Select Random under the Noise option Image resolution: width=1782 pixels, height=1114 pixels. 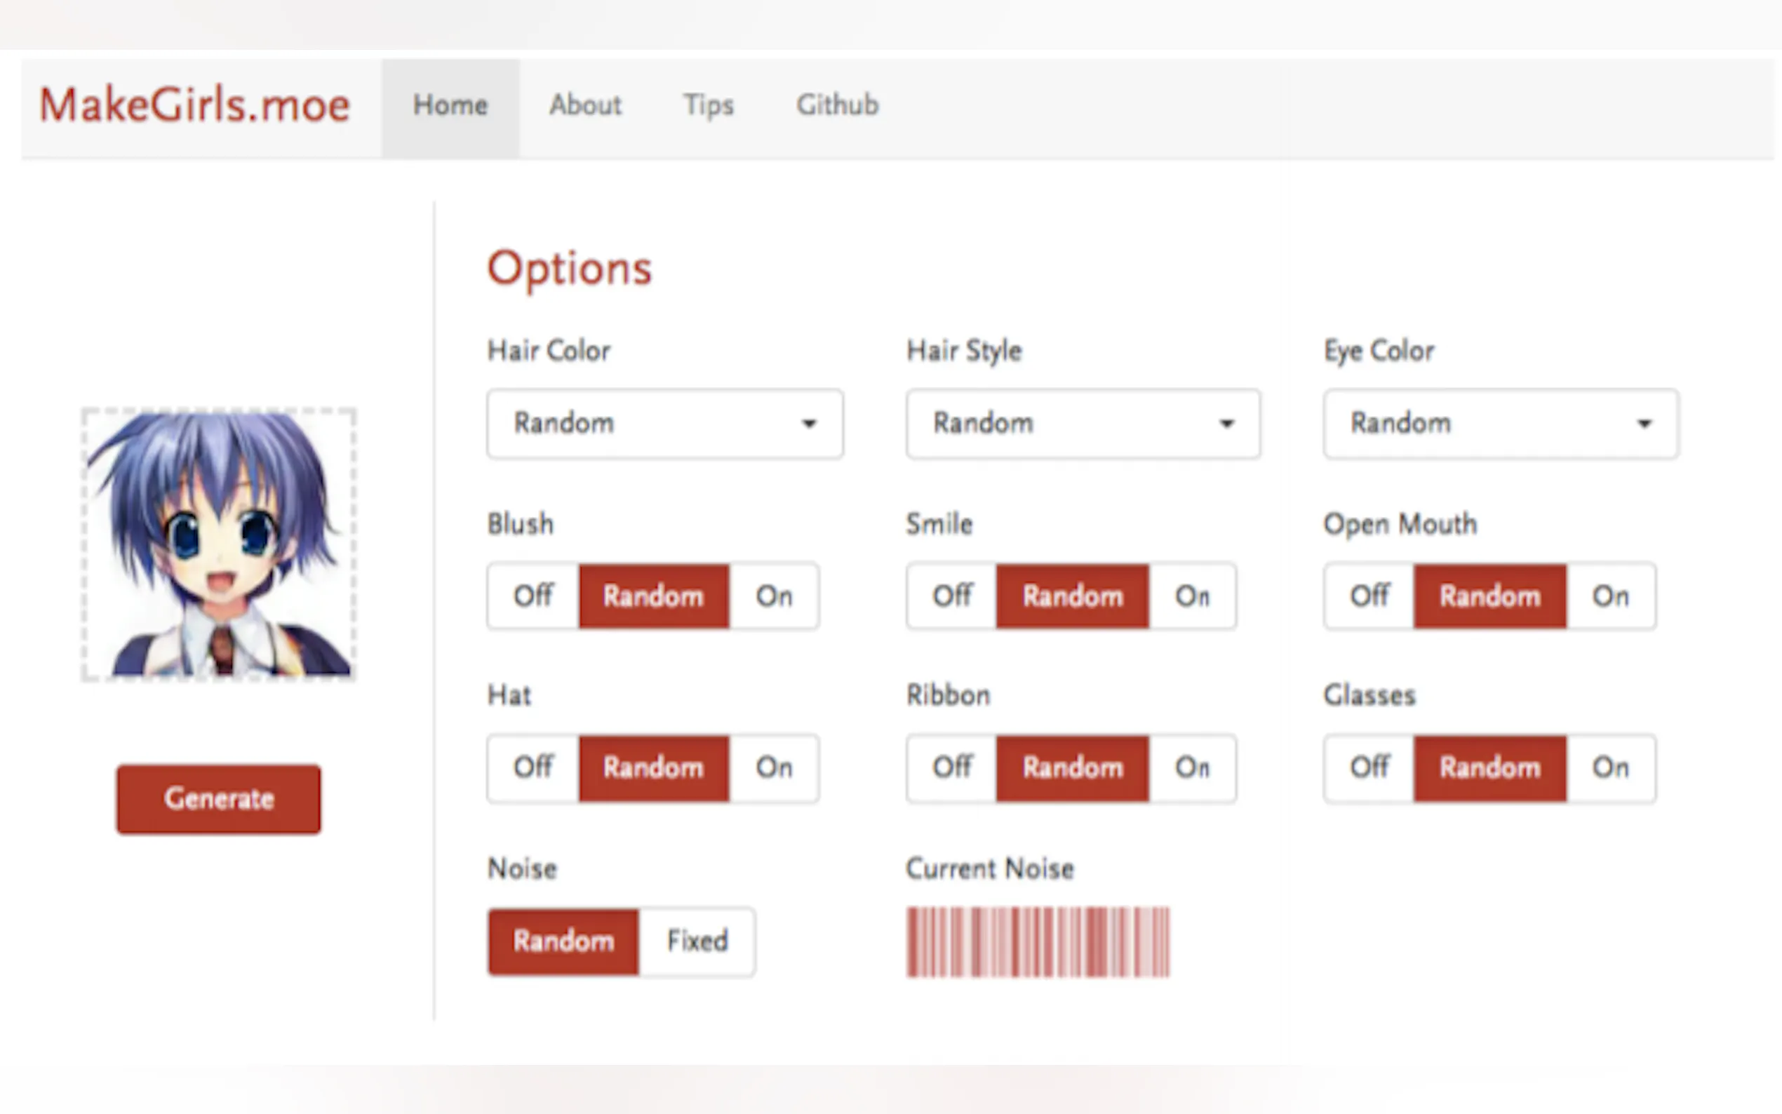pos(563,941)
